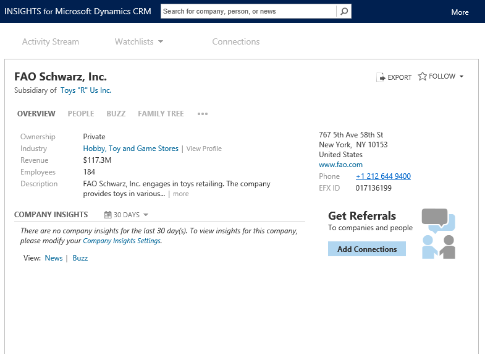Click the EFX ID value 017136199
Image resolution: width=485 pixels, height=354 pixels.
pyautogui.click(x=373, y=188)
